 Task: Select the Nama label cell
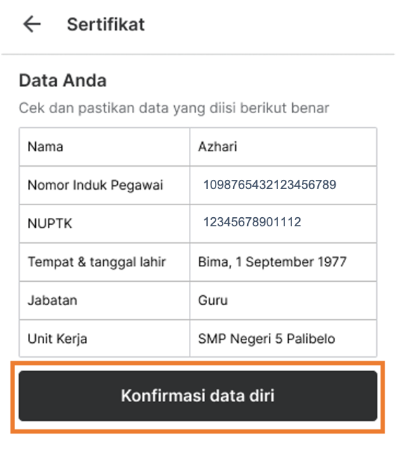tap(105, 147)
